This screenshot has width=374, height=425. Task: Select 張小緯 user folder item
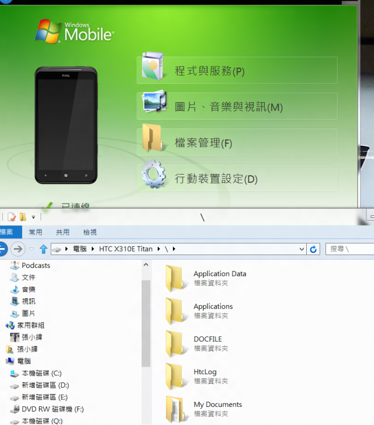coord(27,349)
